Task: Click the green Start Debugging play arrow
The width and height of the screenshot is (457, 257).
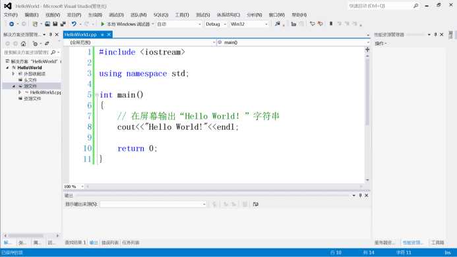Action: (103, 24)
